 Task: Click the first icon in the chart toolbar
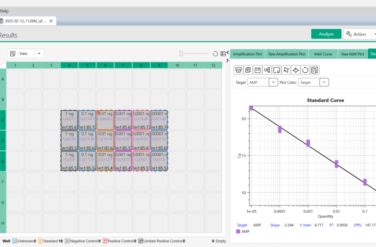[x=238, y=70]
